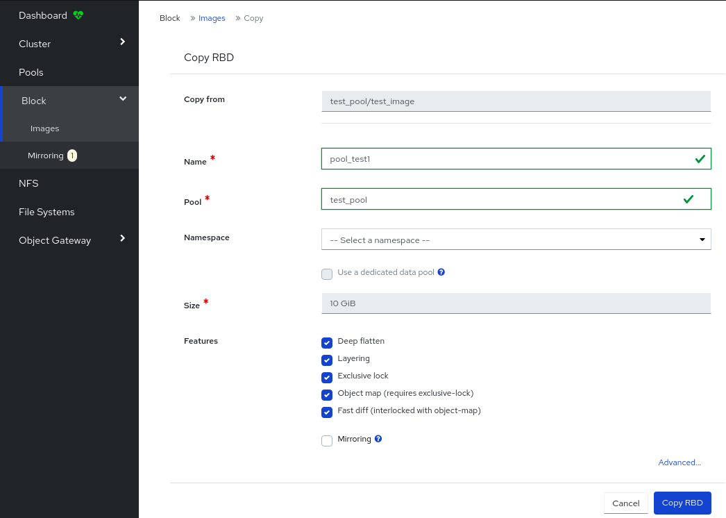Click the help icon next to 'Use a dedicated data pool'

tap(441, 272)
